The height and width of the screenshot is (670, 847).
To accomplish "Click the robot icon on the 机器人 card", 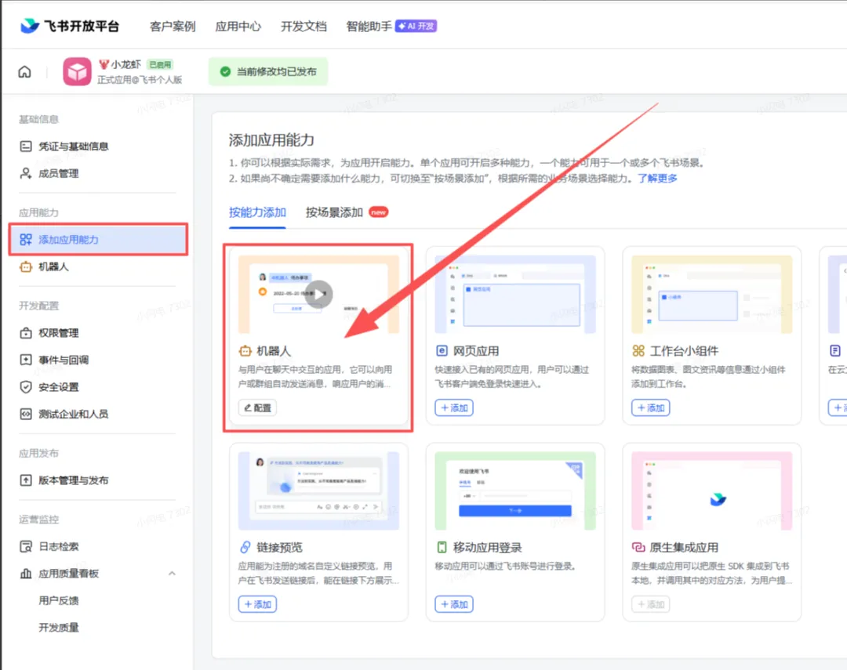I will coord(245,351).
